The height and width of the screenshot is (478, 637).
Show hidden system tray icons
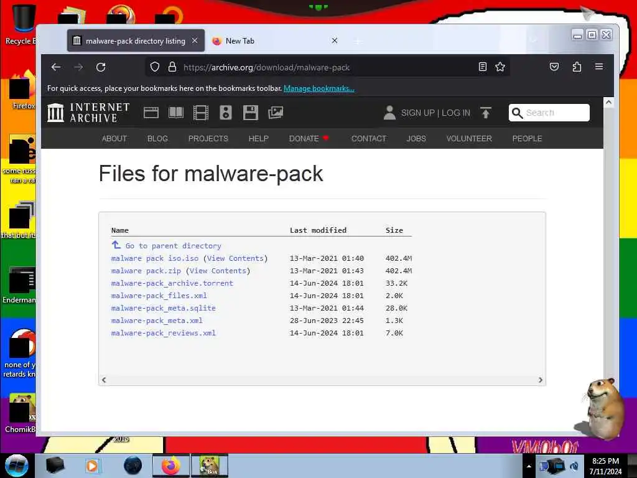pyautogui.click(x=529, y=466)
